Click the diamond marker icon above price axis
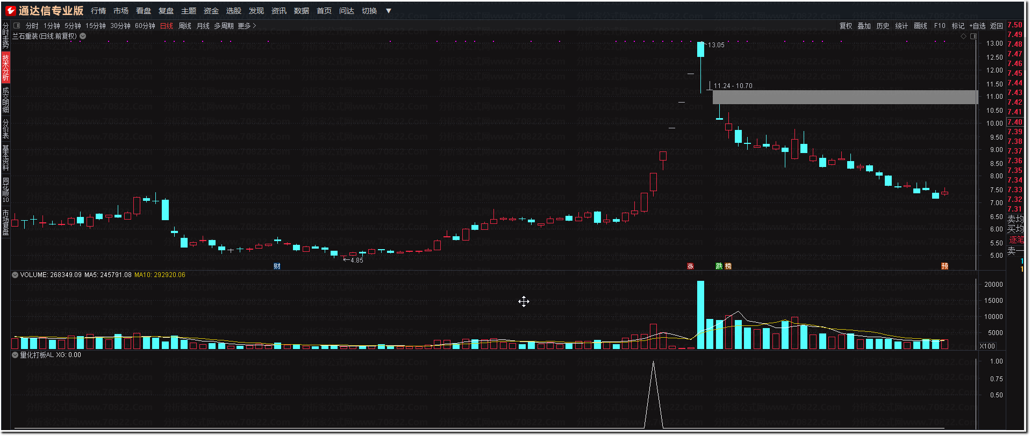 pos(963,36)
